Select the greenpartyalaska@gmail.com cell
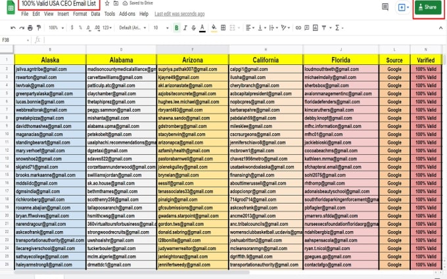This screenshot has width=447, height=279. click(50, 94)
